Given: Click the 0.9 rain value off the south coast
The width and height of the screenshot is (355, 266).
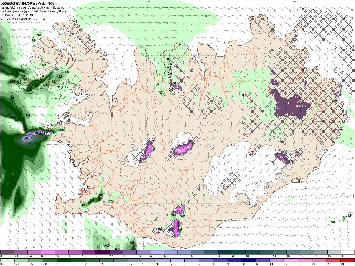Looking at the screenshot, I should pyautogui.click(x=132, y=242).
